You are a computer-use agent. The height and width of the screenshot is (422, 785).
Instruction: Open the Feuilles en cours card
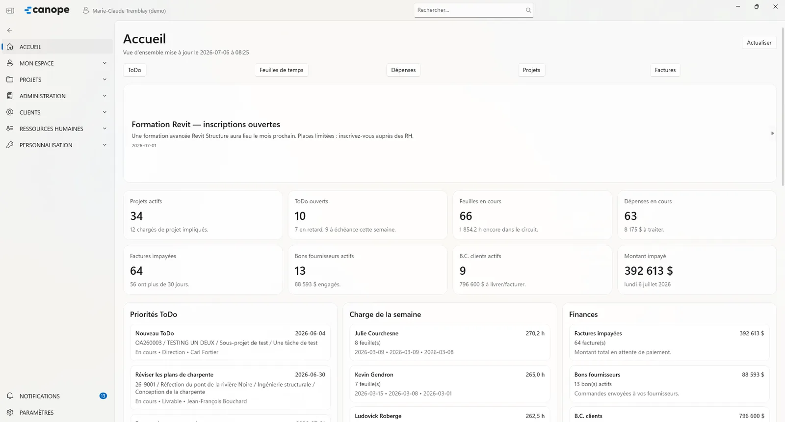pos(532,215)
